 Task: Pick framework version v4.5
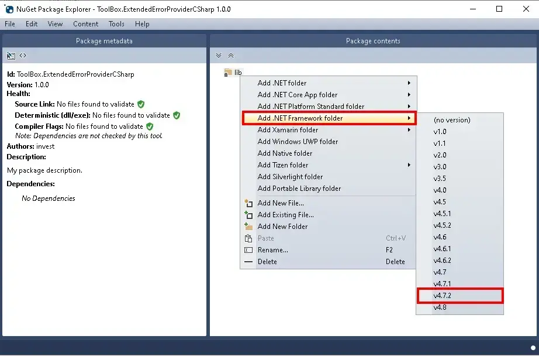click(x=459, y=202)
